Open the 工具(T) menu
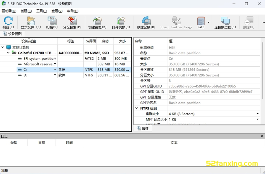 tap(42, 11)
